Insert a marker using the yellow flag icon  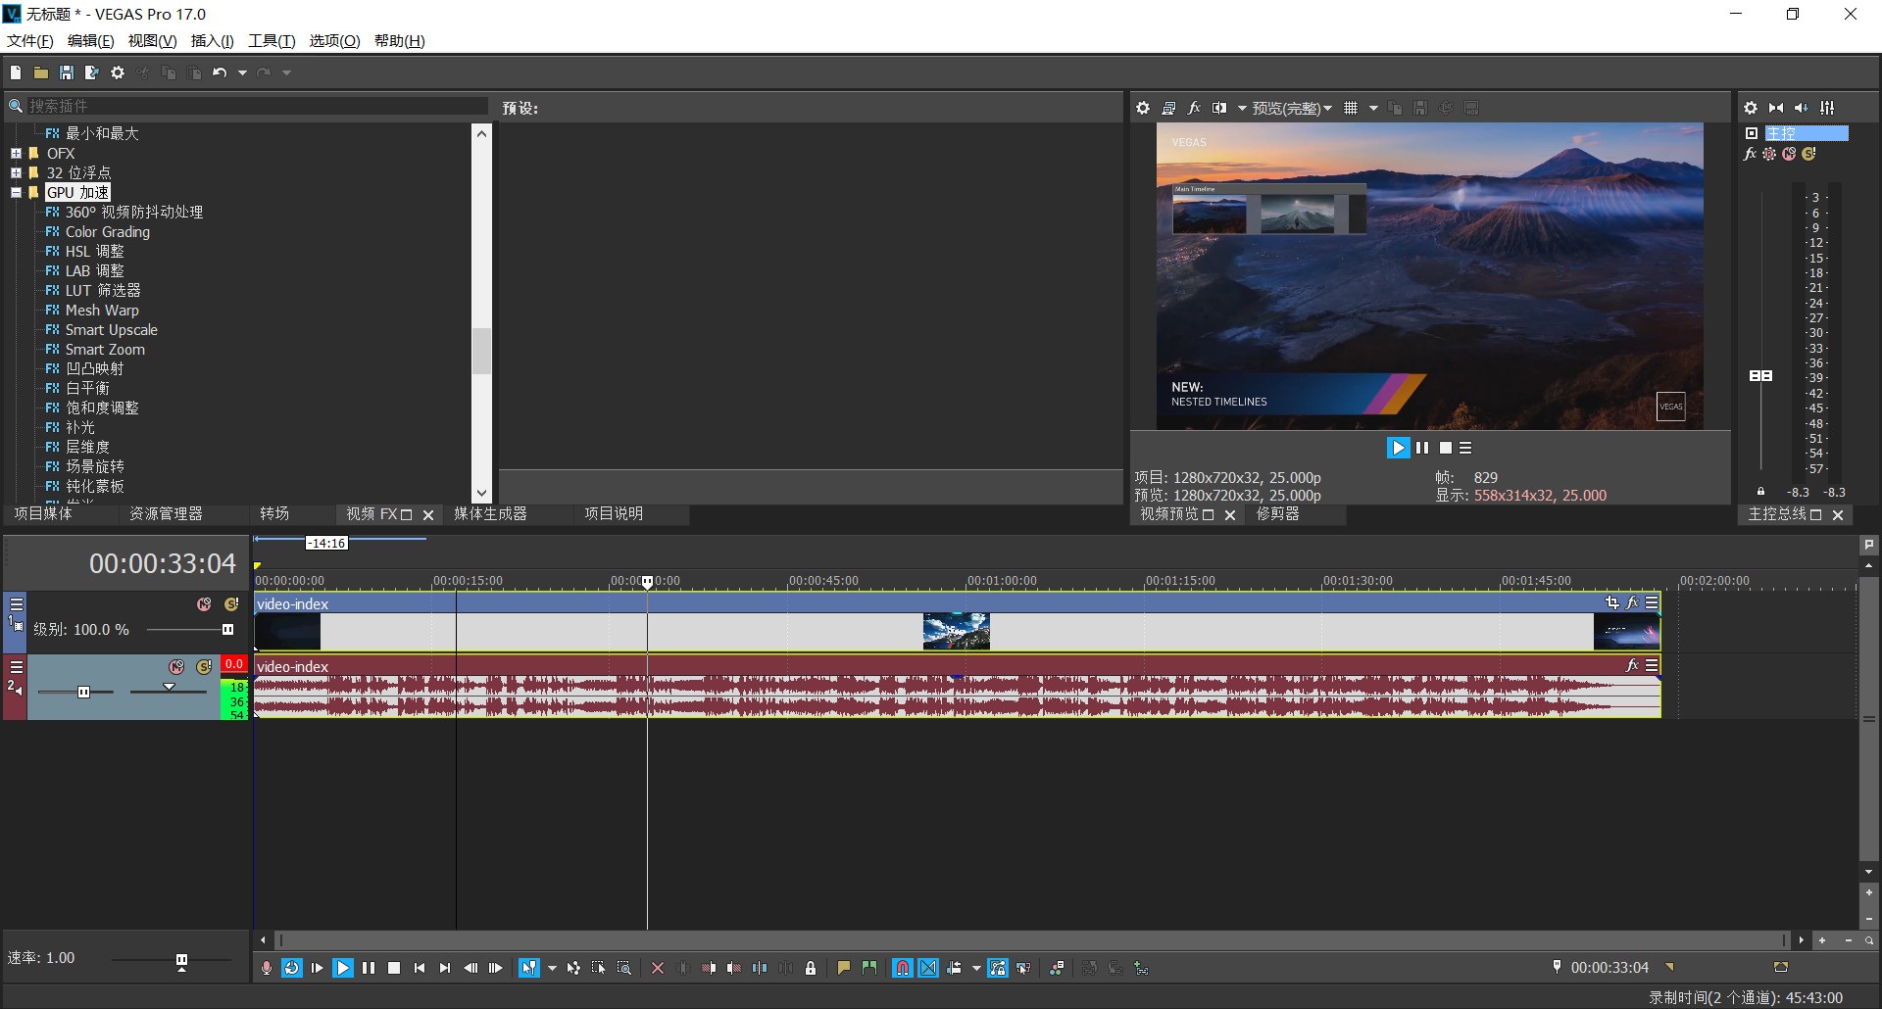click(843, 968)
